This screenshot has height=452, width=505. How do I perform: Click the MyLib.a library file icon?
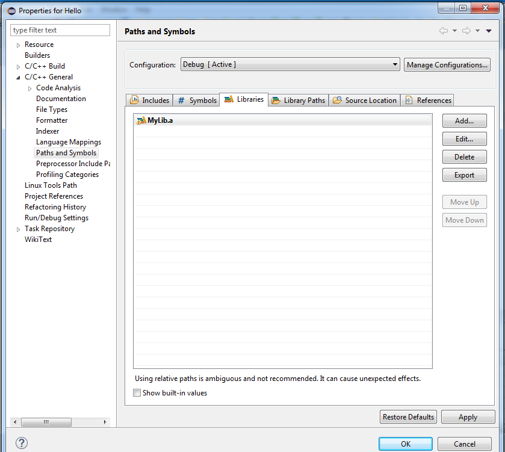[x=141, y=120]
